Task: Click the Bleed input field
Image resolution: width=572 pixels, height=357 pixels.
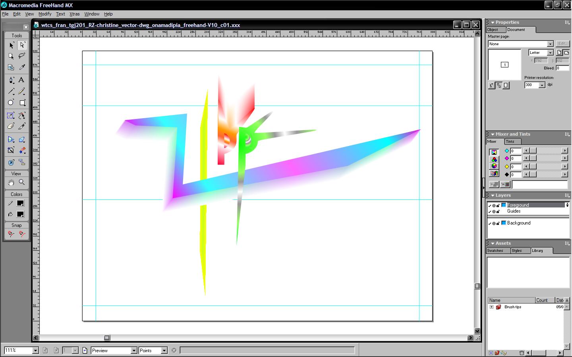Action: [562, 68]
